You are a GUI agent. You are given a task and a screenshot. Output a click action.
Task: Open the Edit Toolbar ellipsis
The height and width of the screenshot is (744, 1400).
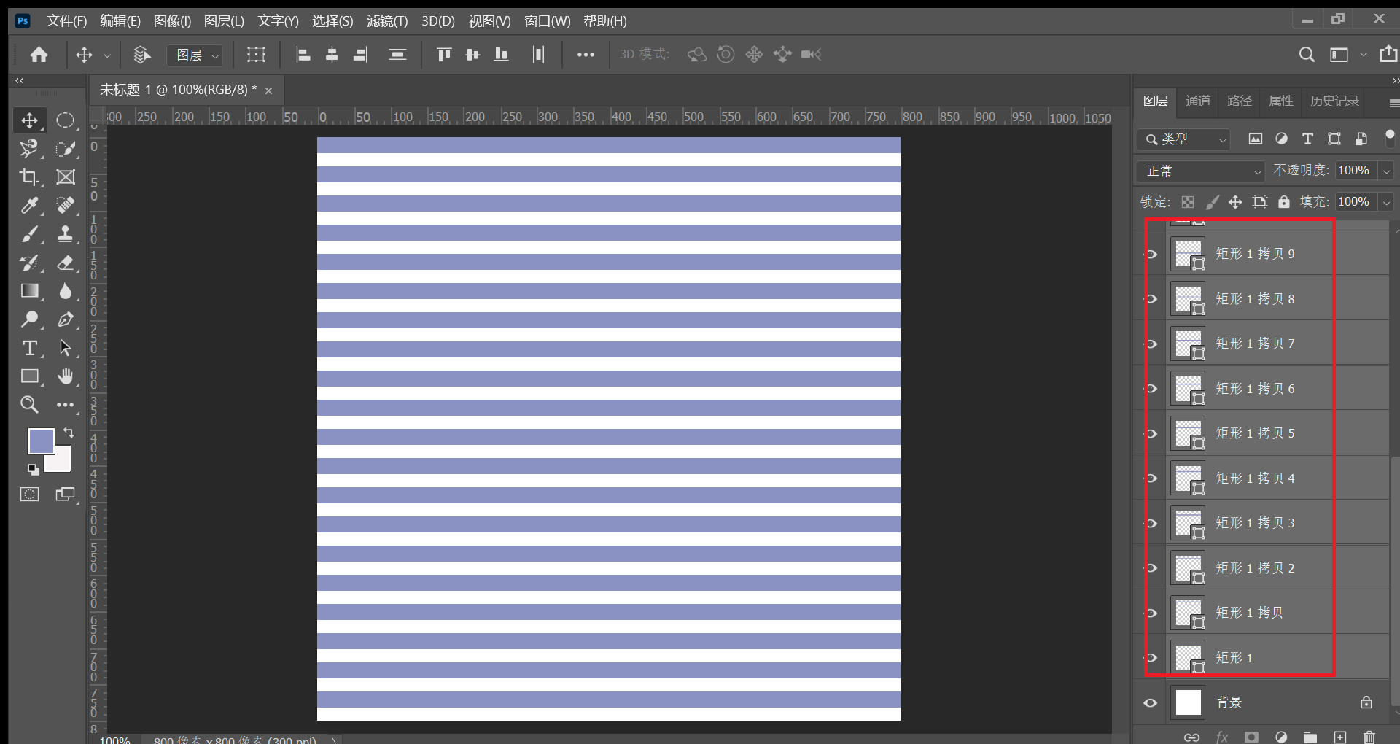pos(66,405)
